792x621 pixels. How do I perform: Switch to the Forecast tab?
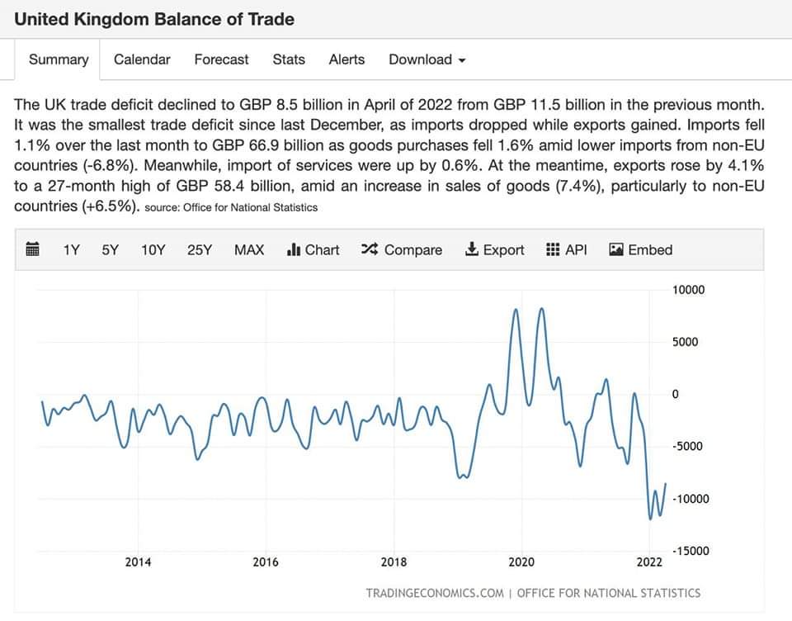(221, 59)
